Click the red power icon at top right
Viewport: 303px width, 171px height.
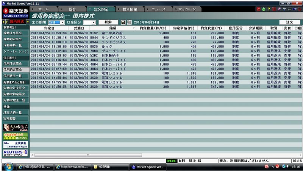pos(299,9)
